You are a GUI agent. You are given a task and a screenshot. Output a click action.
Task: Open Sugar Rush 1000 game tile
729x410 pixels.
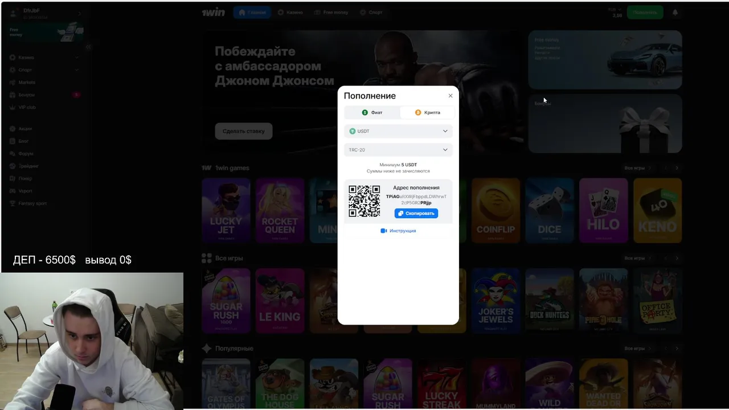(x=226, y=300)
